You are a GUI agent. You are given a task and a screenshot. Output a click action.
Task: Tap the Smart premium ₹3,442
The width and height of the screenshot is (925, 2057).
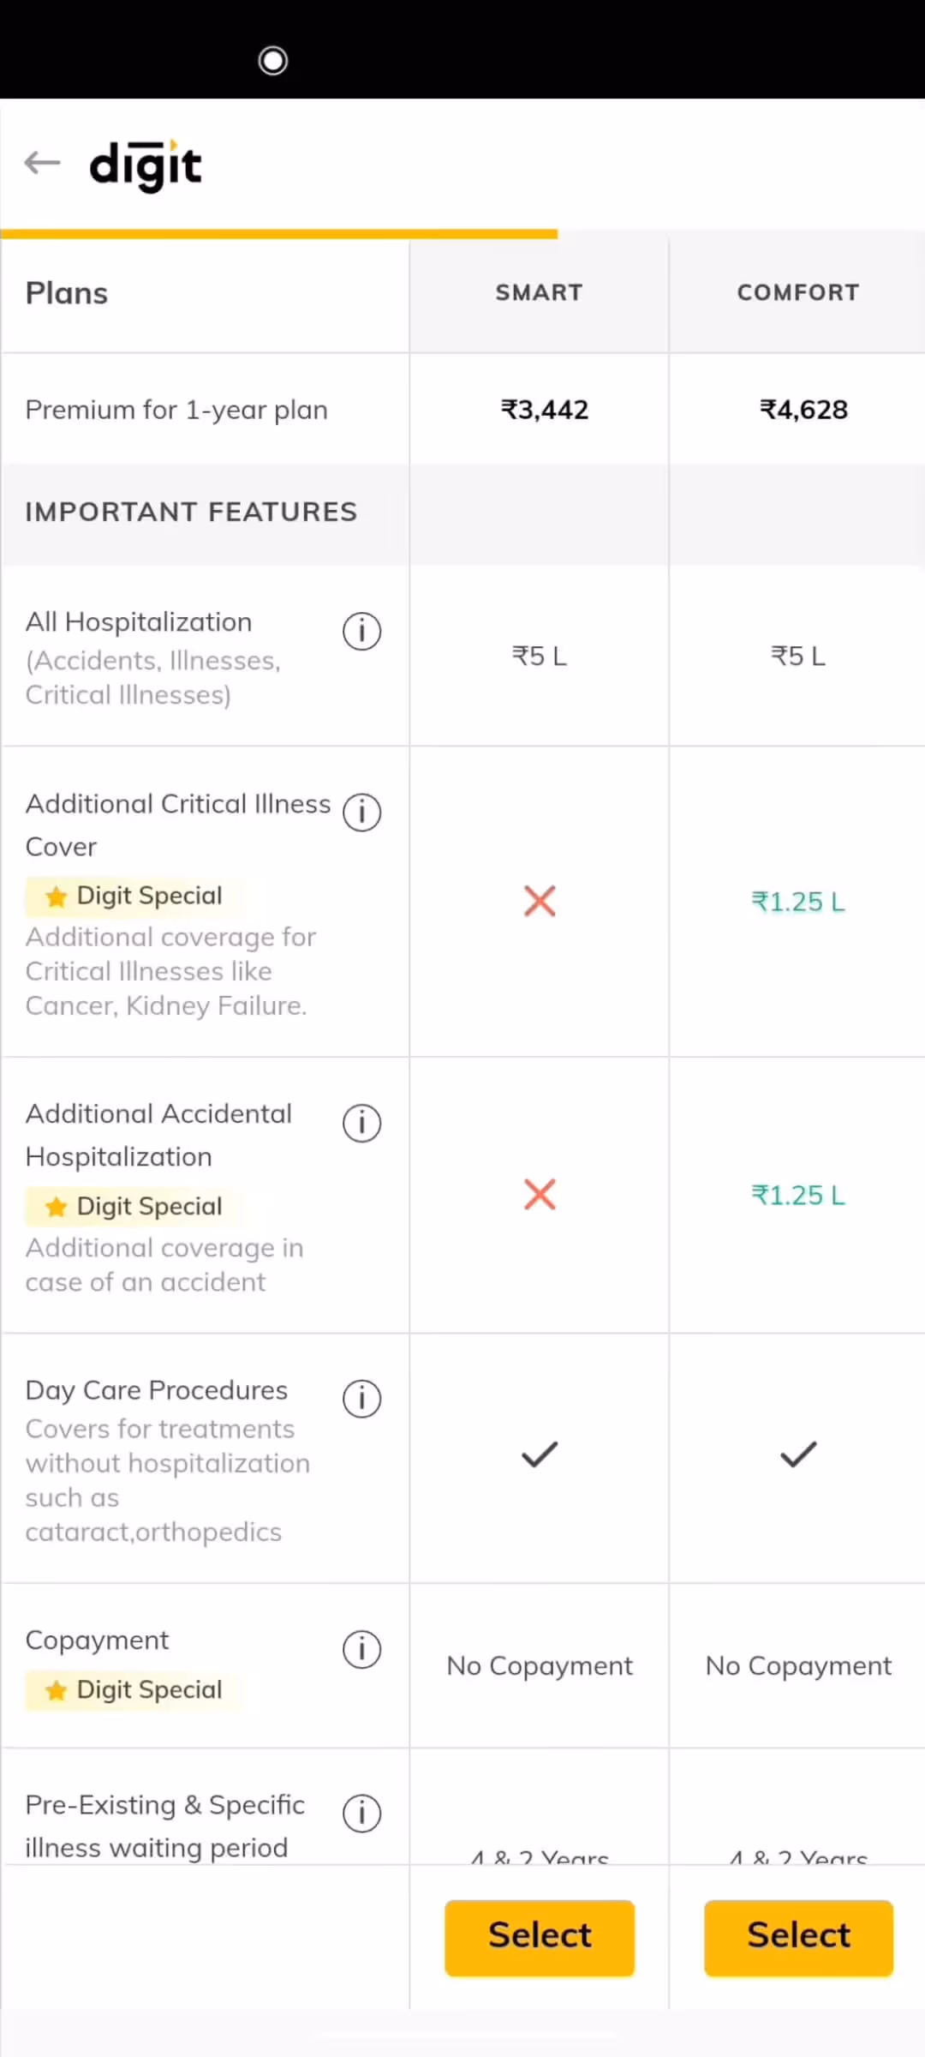pyautogui.click(x=545, y=410)
